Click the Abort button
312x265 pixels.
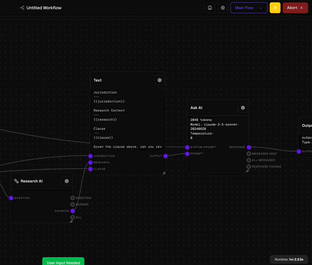click(295, 7)
